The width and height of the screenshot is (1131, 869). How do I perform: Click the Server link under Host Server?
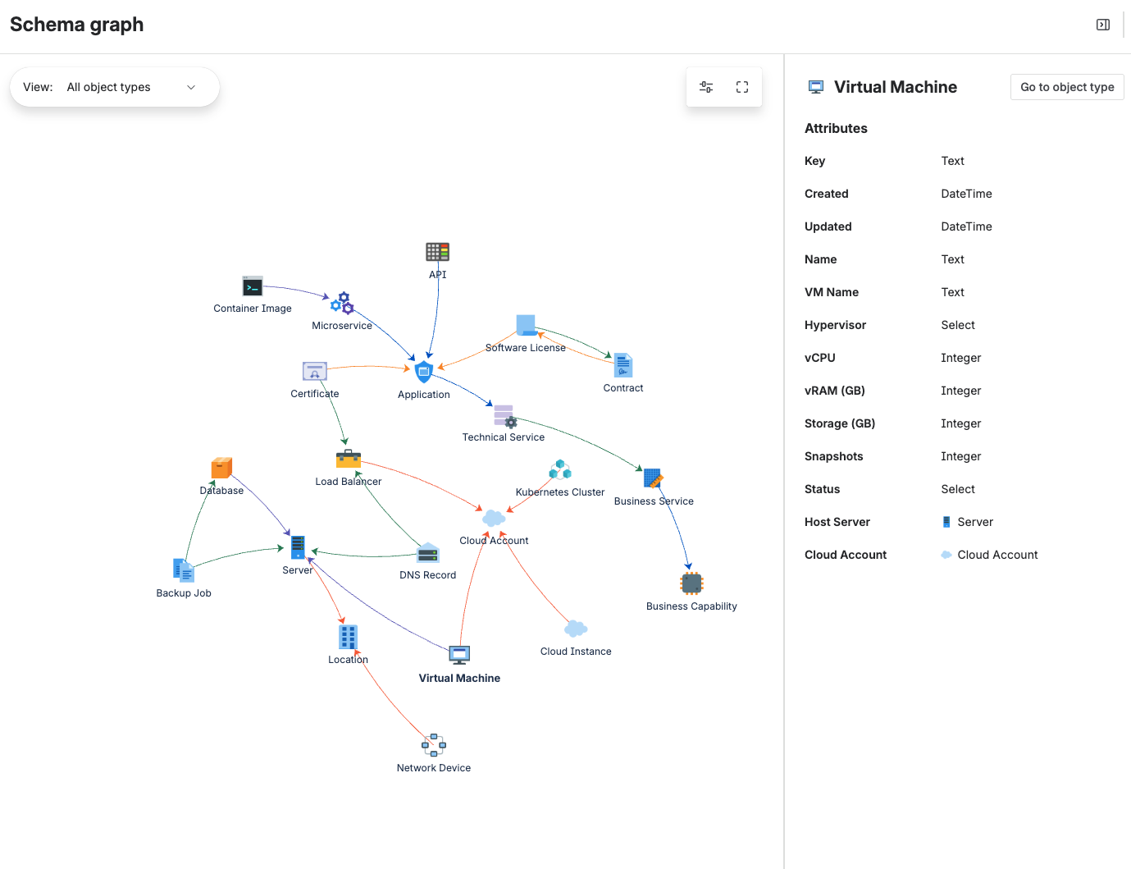click(974, 521)
